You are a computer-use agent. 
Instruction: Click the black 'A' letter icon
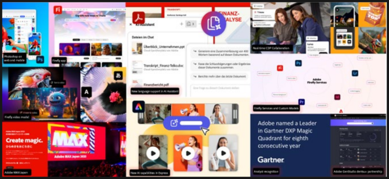coord(87,92)
